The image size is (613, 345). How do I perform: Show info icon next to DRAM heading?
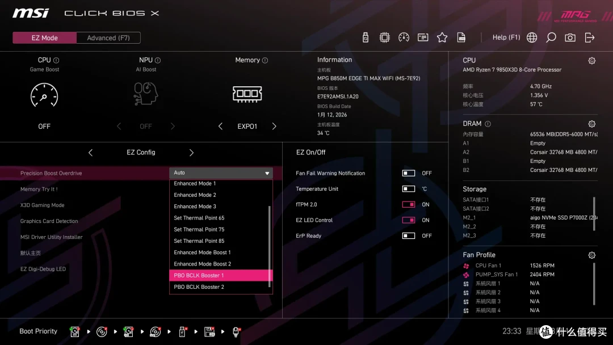pyautogui.click(x=488, y=124)
